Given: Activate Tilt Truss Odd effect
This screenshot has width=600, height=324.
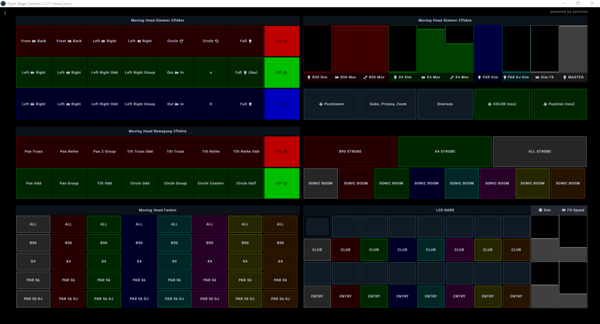Looking at the screenshot, I should 140,151.
